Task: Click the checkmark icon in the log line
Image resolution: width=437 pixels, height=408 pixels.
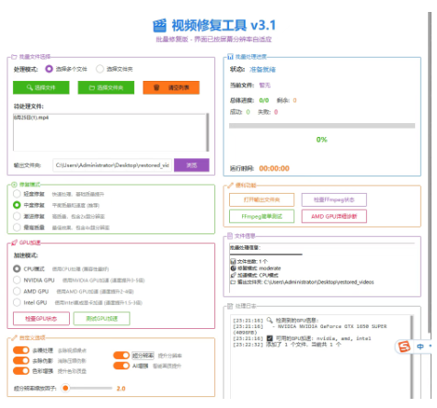Action: (x=270, y=338)
